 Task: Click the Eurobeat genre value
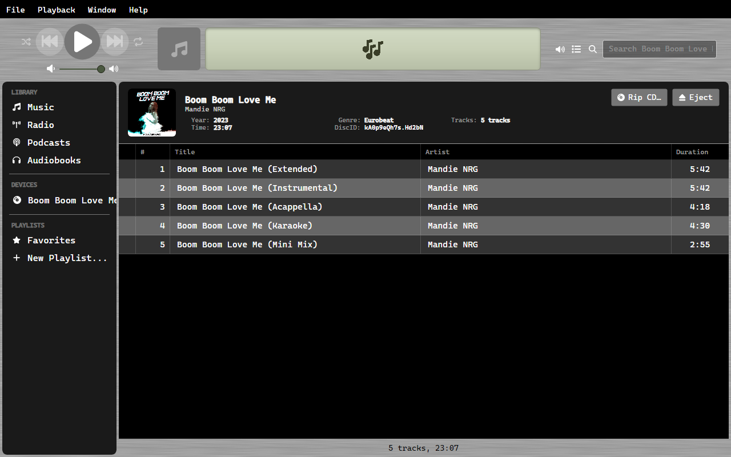[379, 121]
